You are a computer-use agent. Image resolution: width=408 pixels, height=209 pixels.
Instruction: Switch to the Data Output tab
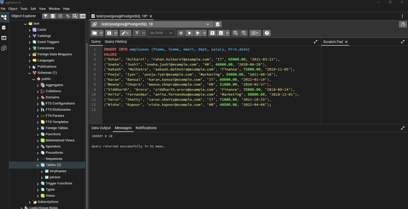point(101,128)
